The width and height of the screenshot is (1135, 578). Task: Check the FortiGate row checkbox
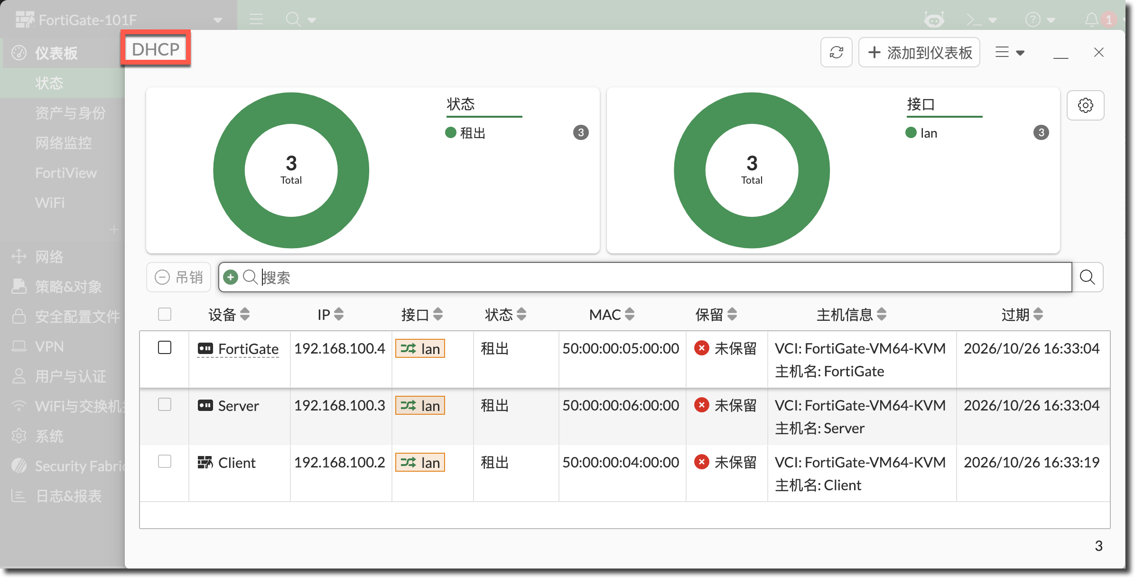[165, 347]
